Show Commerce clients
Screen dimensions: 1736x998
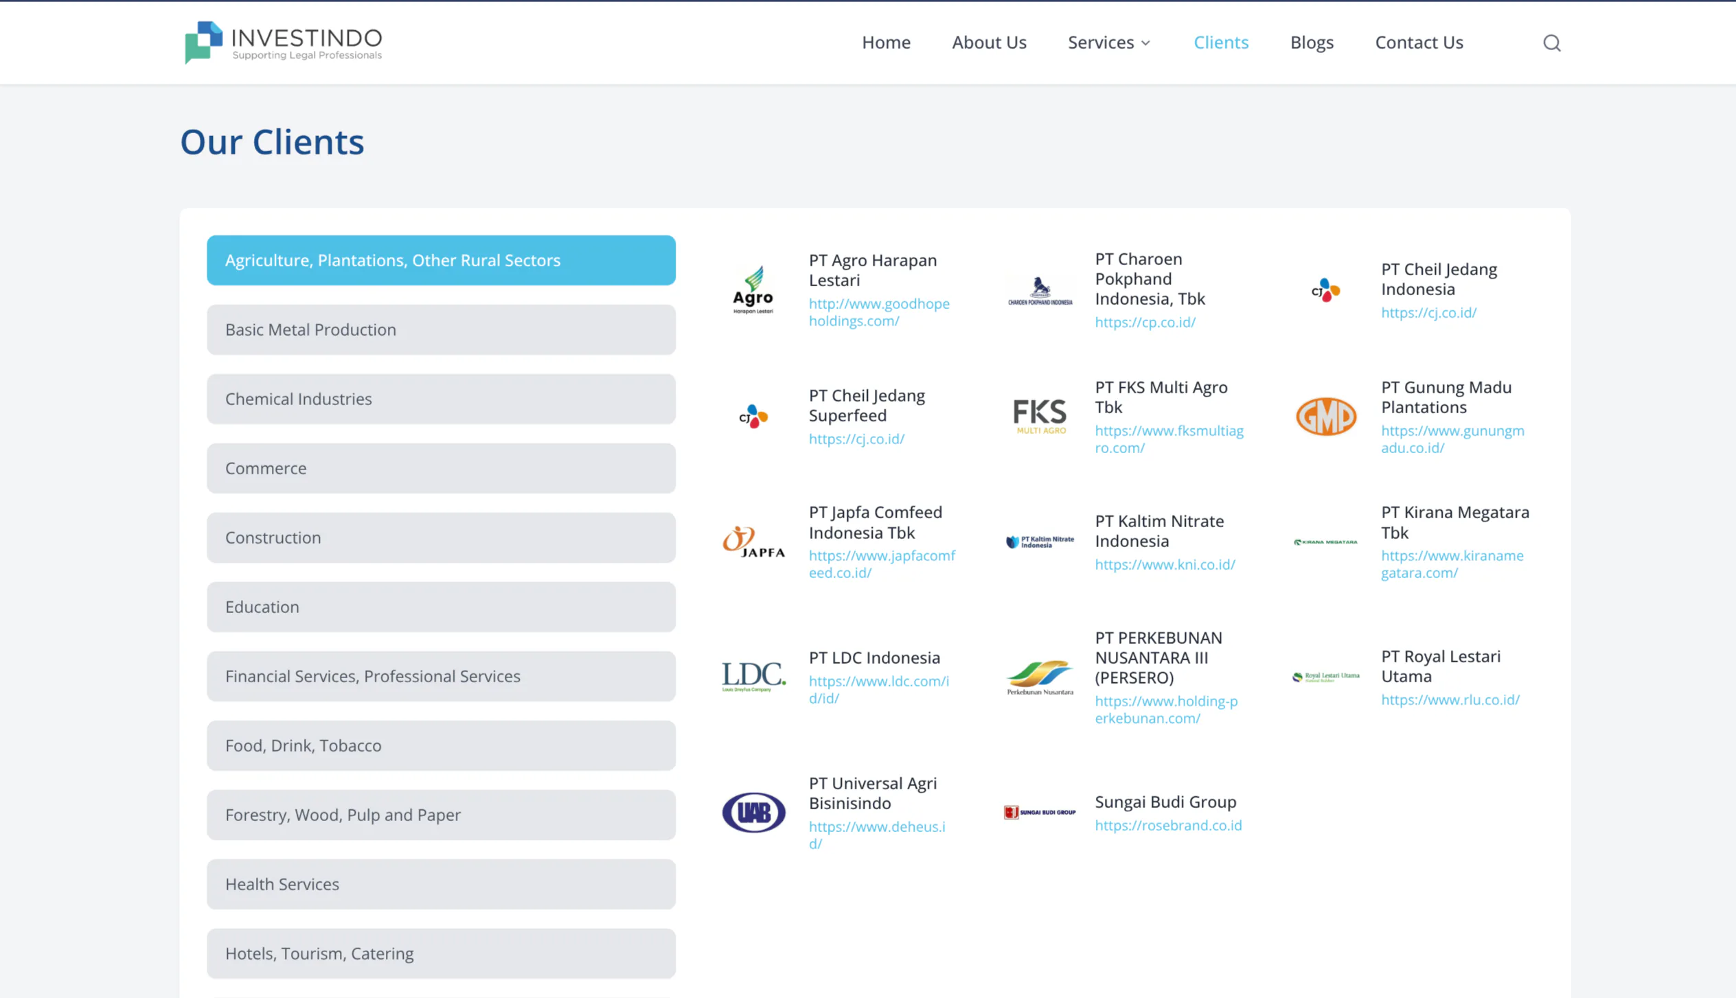tap(441, 468)
